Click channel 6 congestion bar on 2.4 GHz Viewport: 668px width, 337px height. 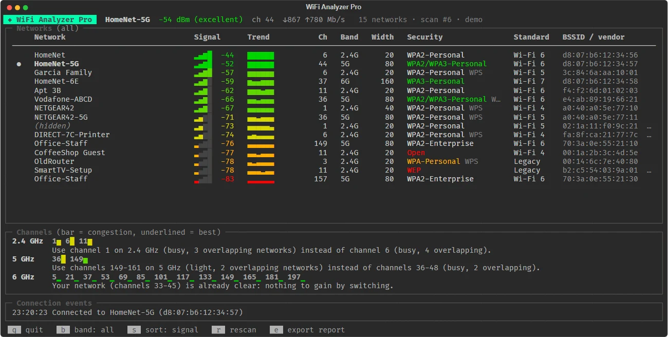pyautogui.click(x=72, y=241)
